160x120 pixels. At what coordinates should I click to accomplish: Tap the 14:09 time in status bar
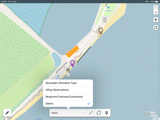pyautogui.click(x=3, y=1)
